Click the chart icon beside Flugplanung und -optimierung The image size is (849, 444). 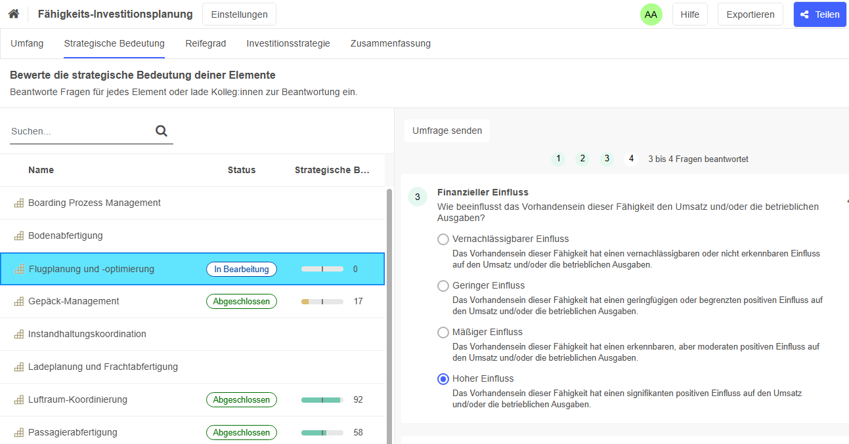(x=18, y=269)
